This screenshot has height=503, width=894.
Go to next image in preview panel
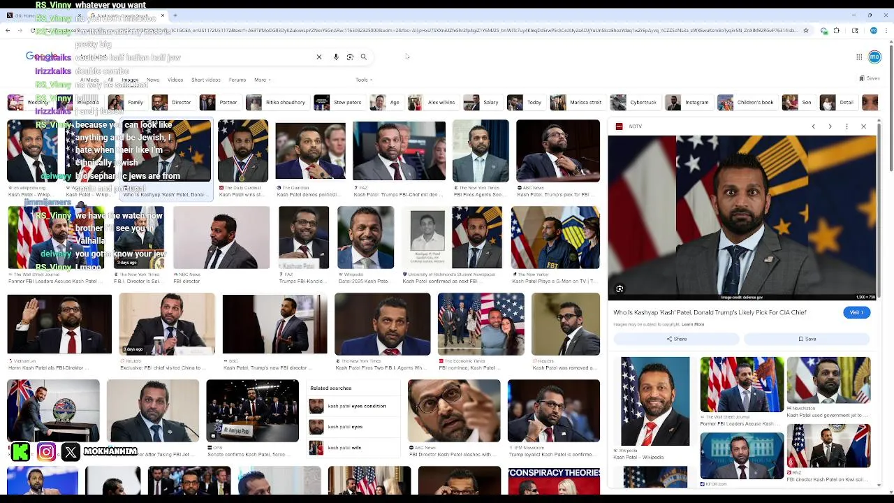pos(830,126)
